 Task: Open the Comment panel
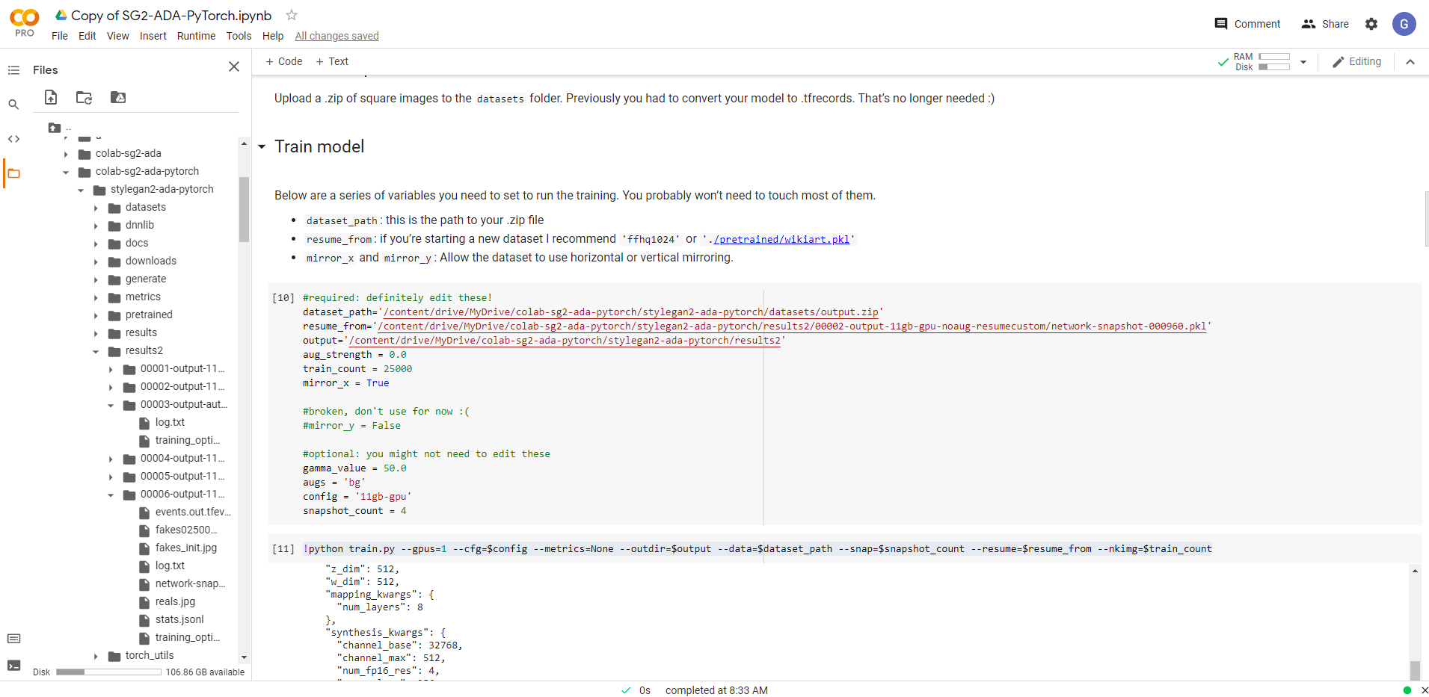[1246, 23]
